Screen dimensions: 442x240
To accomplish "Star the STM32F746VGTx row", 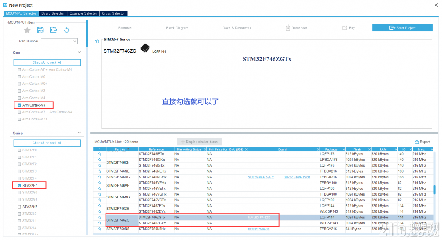I will coord(99,200).
